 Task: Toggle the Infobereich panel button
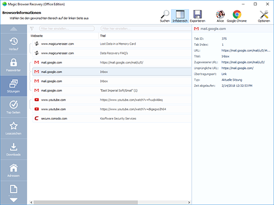180,16
